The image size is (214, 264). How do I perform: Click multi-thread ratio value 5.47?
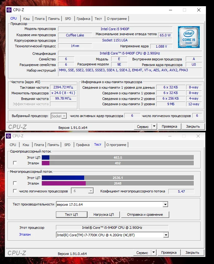pyautogui.click(x=181, y=191)
